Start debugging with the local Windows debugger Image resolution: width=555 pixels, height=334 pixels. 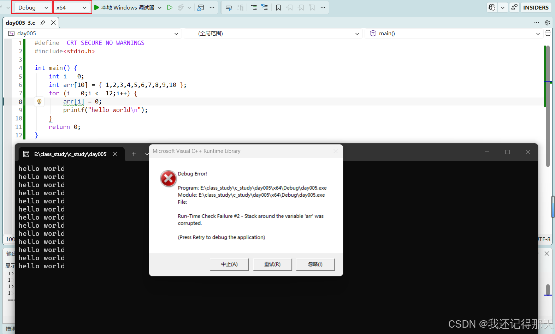124,7
